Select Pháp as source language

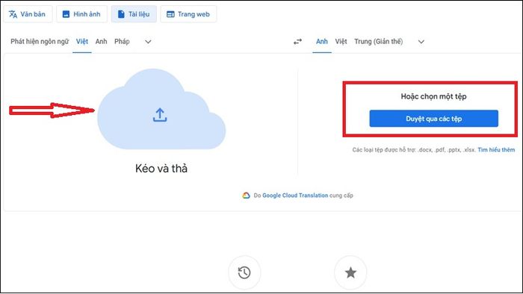122,42
